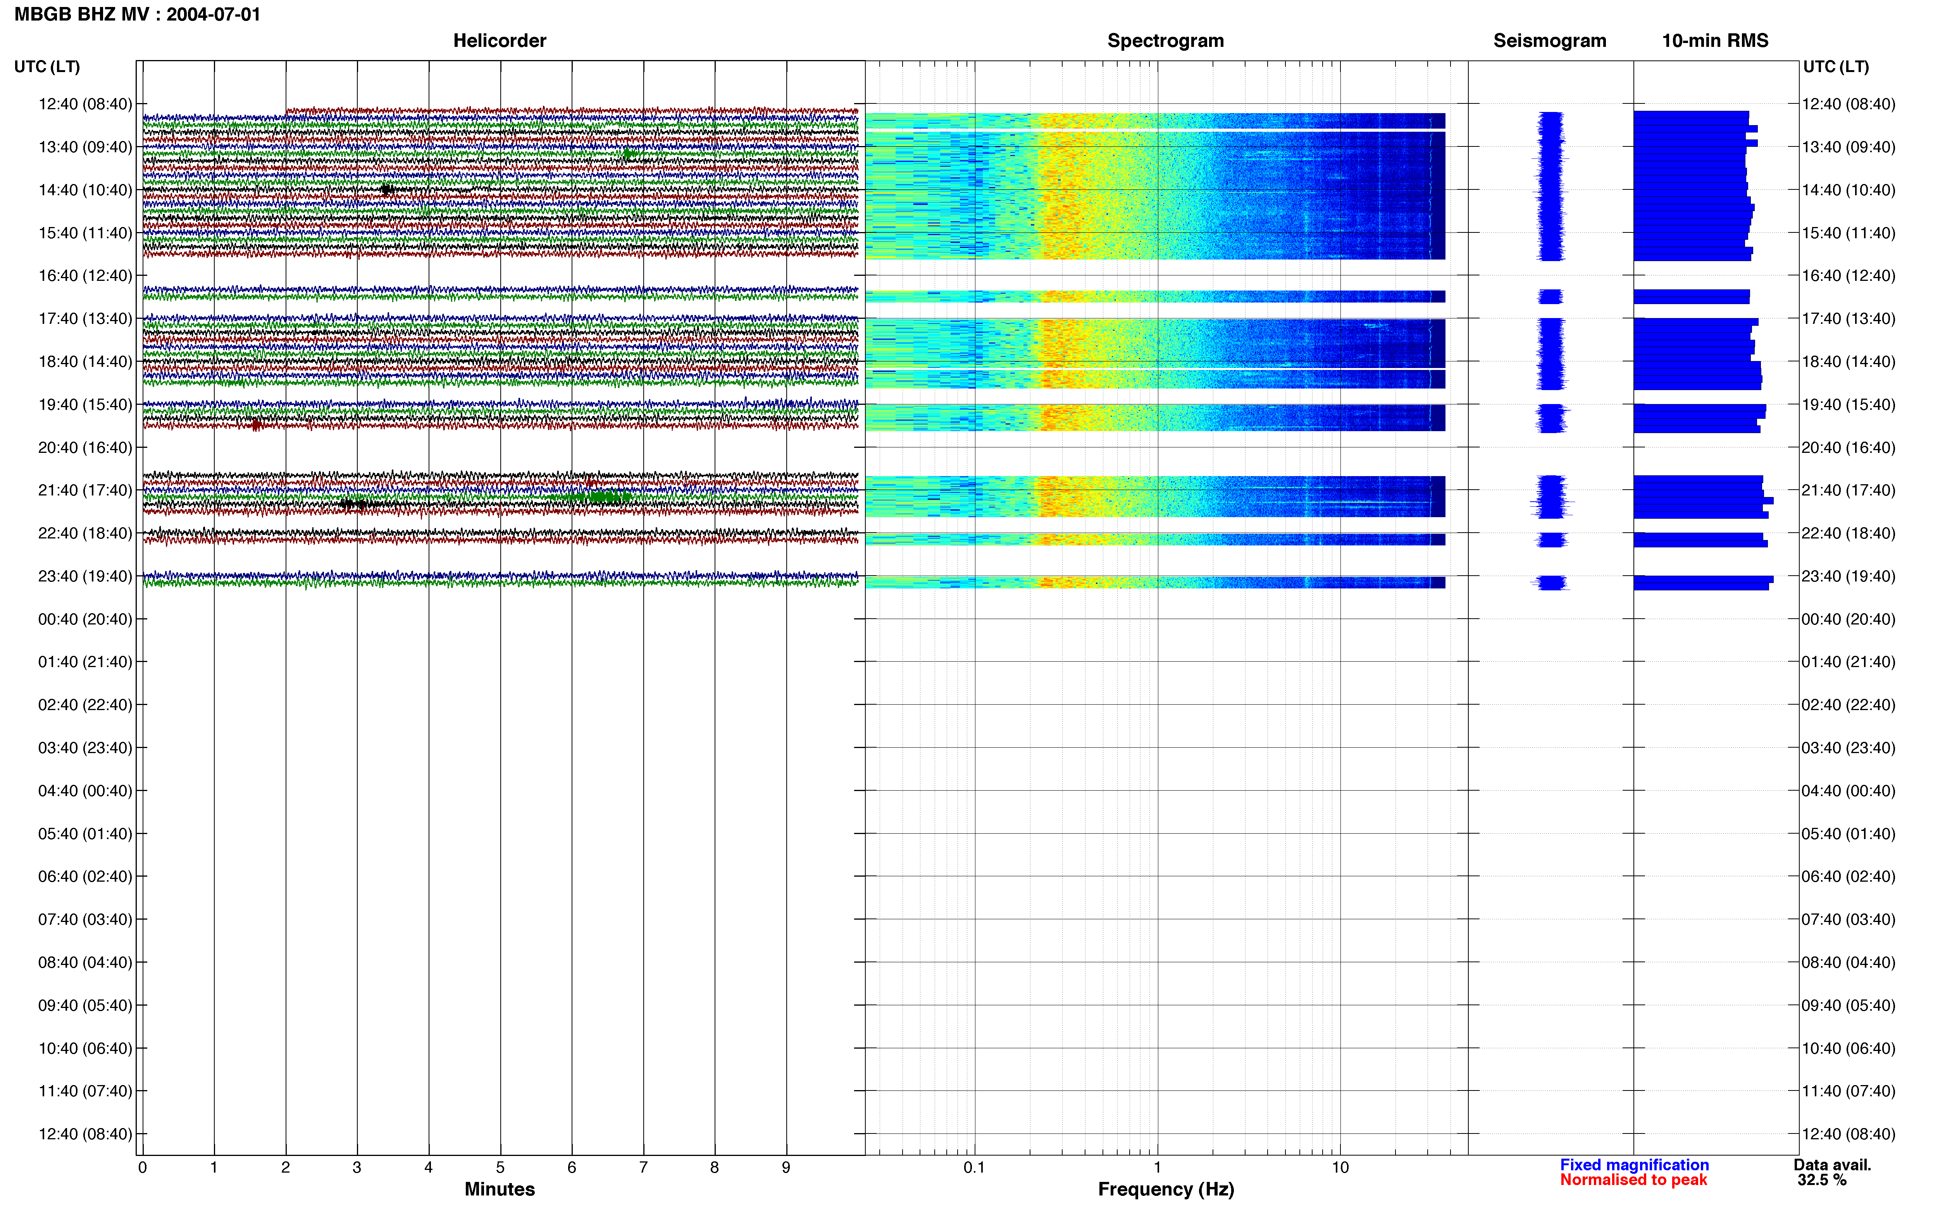Click the spectrogram strip at 23:40
Image resolution: width=1945 pixels, height=1216 pixels.
point(1155,582)
